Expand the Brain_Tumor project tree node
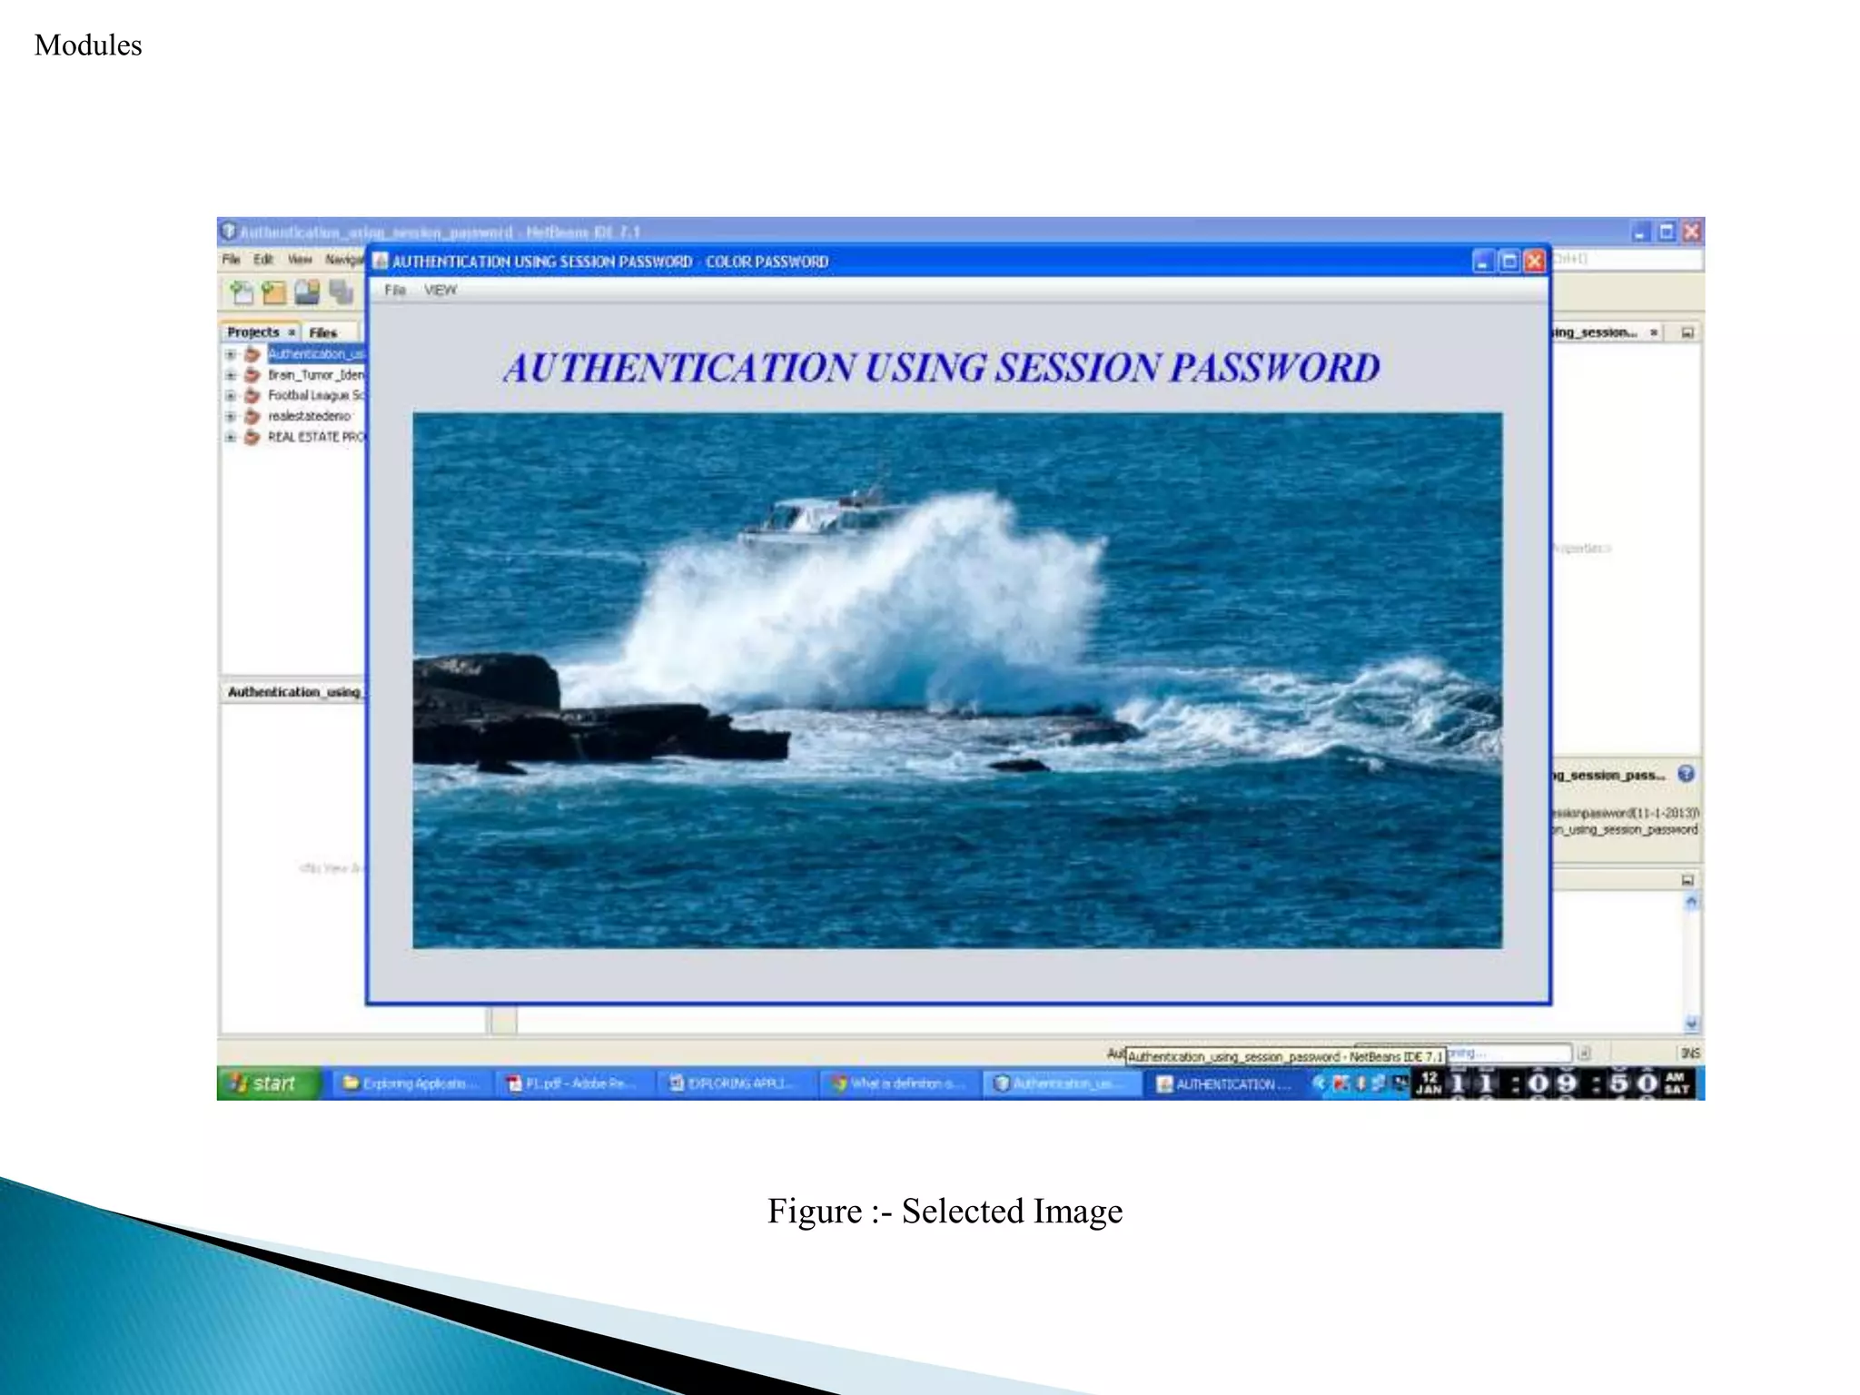This screenshot has width=1860, height=1395. [231, 375]
